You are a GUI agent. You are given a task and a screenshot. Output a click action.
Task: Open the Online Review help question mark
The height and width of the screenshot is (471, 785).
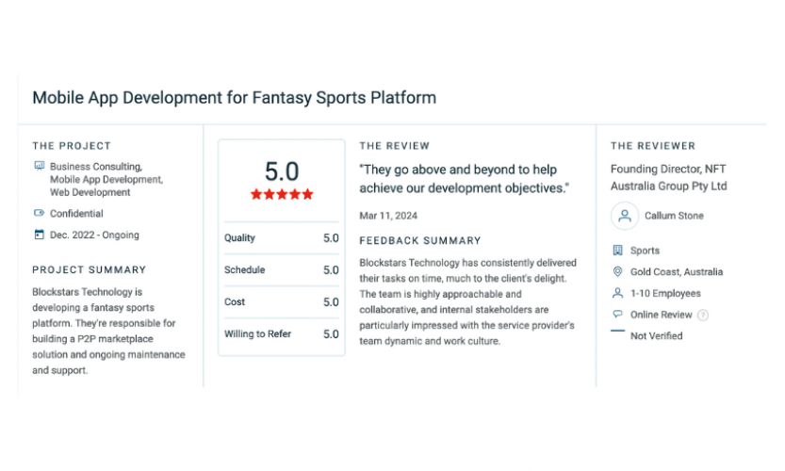coord(702,315)
